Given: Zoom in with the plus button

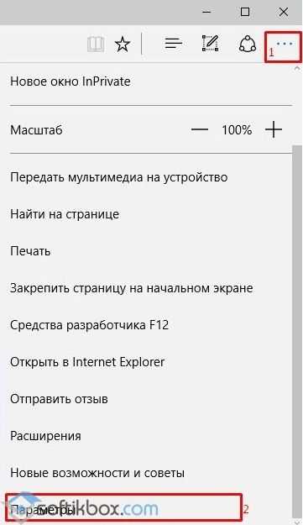Looking at the screenshot, I should click(x=274, y=129).
